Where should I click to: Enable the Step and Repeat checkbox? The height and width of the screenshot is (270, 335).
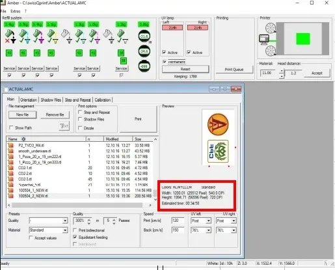pyautogui.click(x=80, y=112)
